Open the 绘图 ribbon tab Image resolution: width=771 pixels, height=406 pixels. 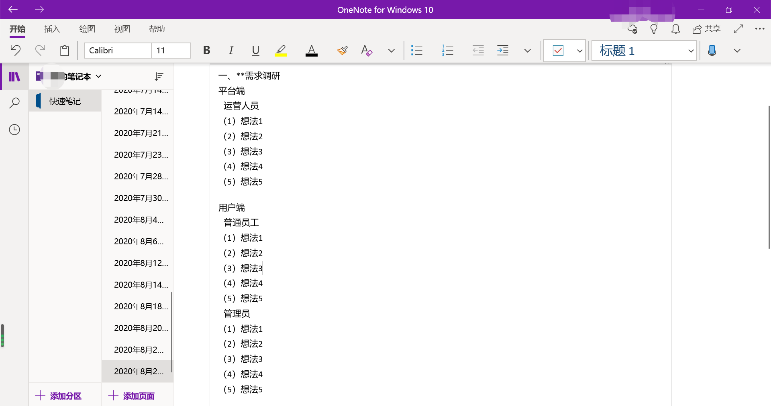coord(87,29)
